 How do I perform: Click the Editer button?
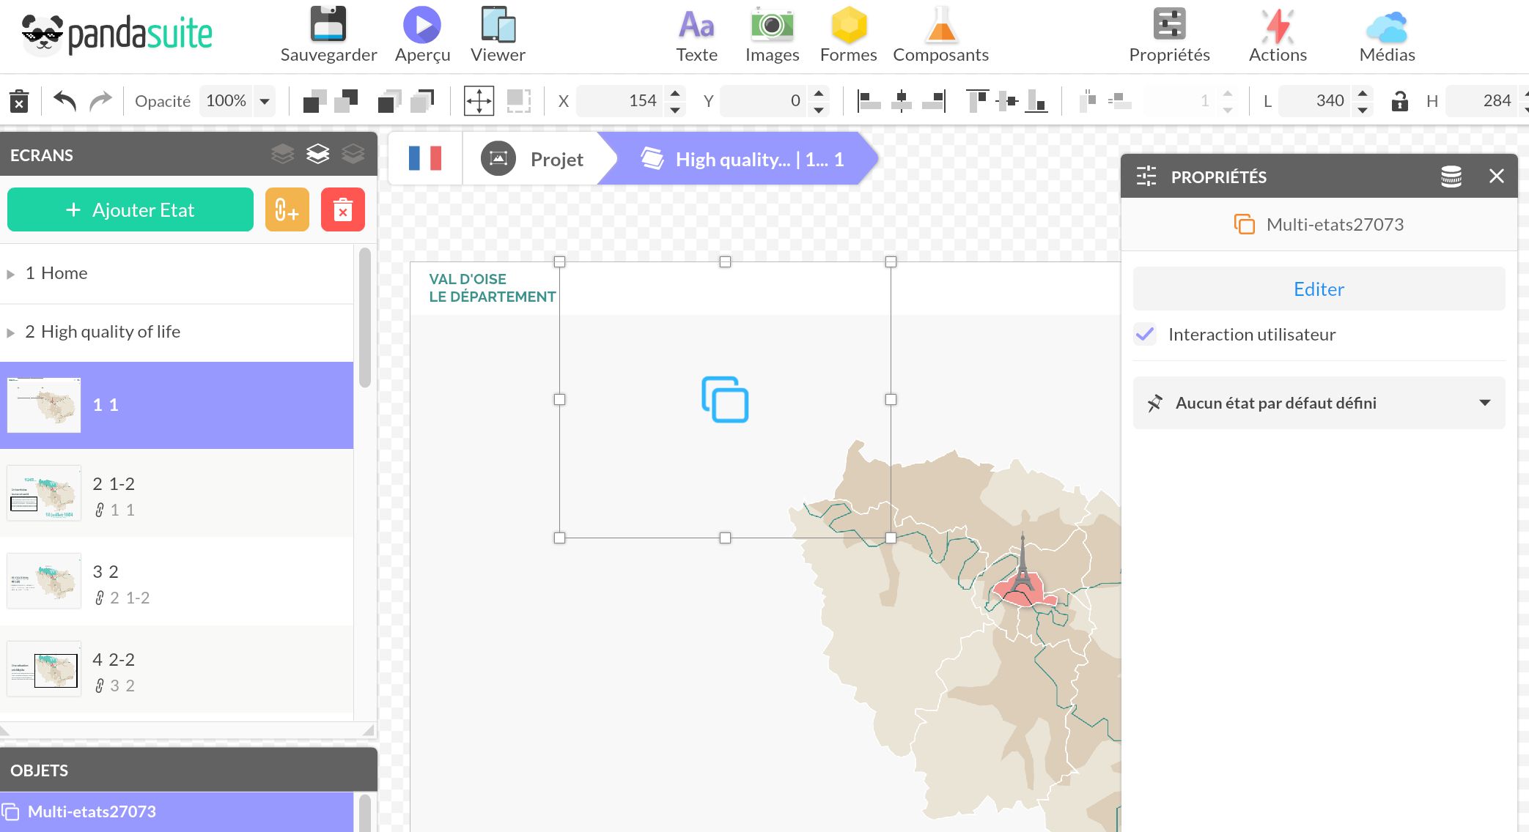[x=1318, y=289]
